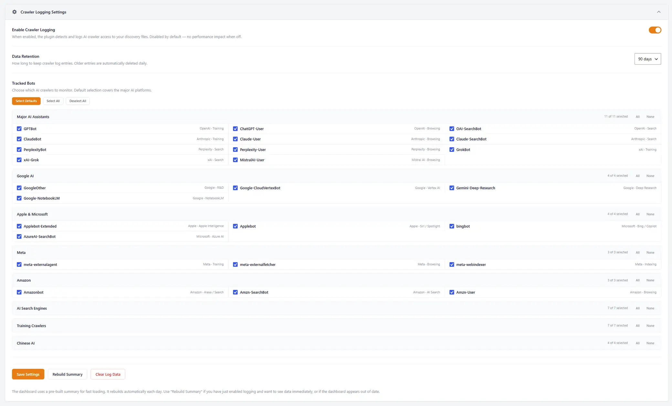Click All in the Google AI group
The height and width of the screenshot is (406, 672).
pyautogui.click(x=637, y=176)
